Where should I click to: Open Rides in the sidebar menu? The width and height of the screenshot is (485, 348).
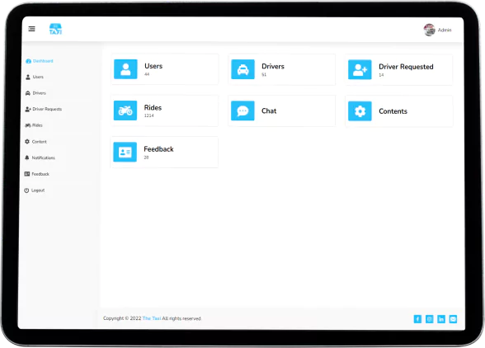coord(34,125)
